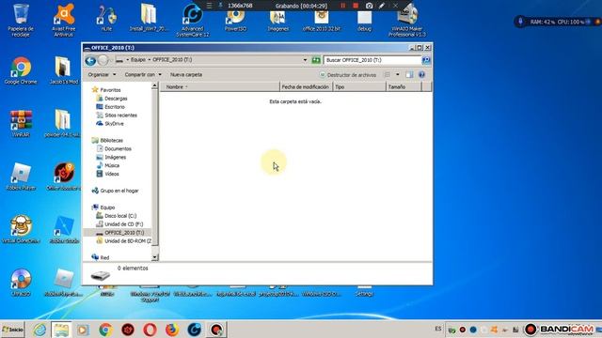Select Advanced SystemCare 12 desktop icon
Viewport: 602px width, 338px height.
193,20
